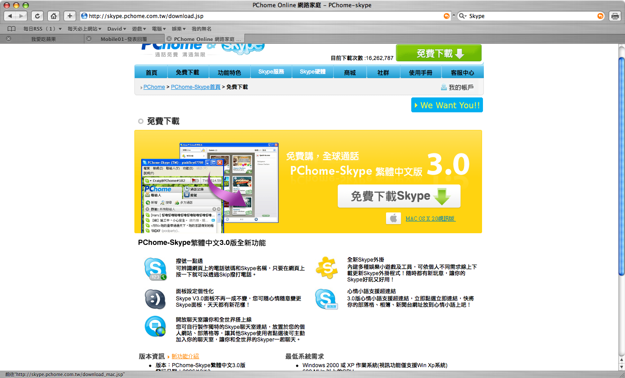Add a bookmark with the plus button

click(x=70, y=16)
